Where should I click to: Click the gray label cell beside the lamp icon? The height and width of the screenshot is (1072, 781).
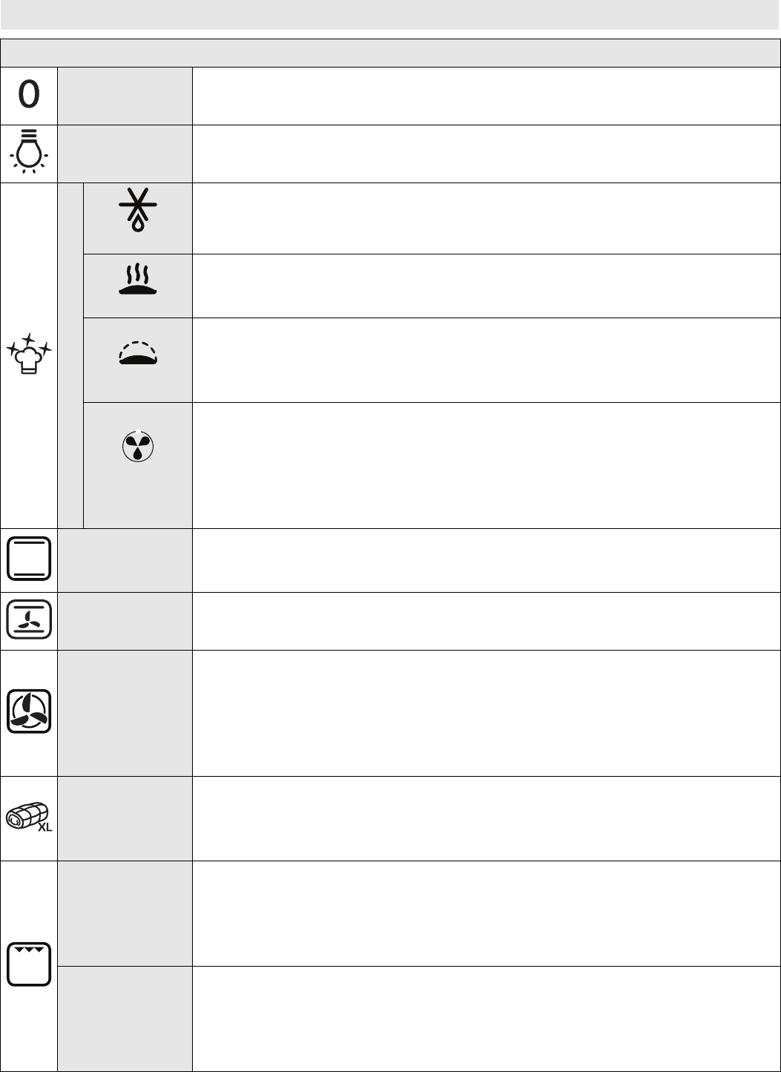point(125,154)
